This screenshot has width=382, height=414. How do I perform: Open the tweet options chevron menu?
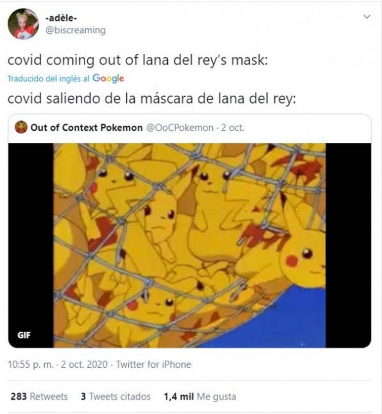[367, 17]
